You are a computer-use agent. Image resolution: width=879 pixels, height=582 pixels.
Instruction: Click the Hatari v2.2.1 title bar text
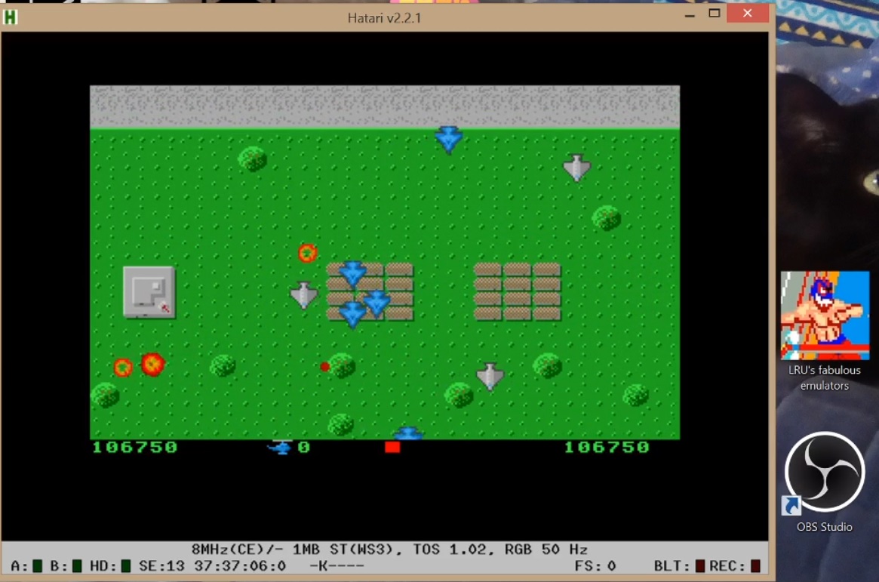[x=385, y=17]
